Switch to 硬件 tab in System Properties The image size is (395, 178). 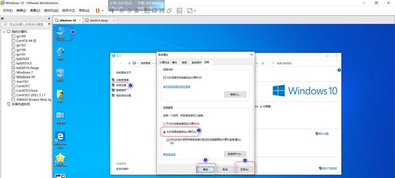coord(175,63)
